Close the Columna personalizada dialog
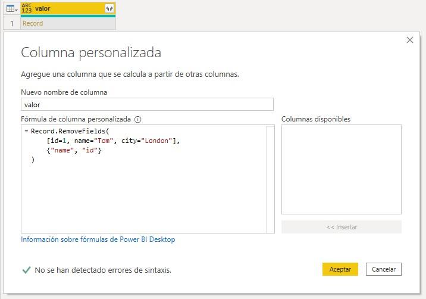Viewport: 426px width, 299px height. click(x=409, y=40)
